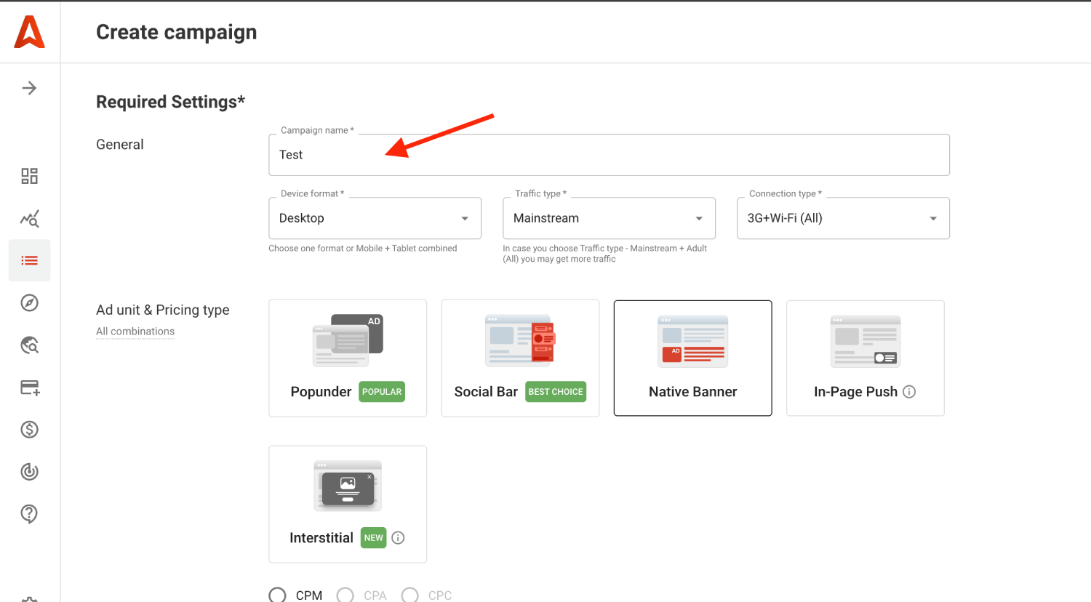Click the Mainstream plus Adult traffic hint text
1091x602 pixels.
click(x=605, y=254)
